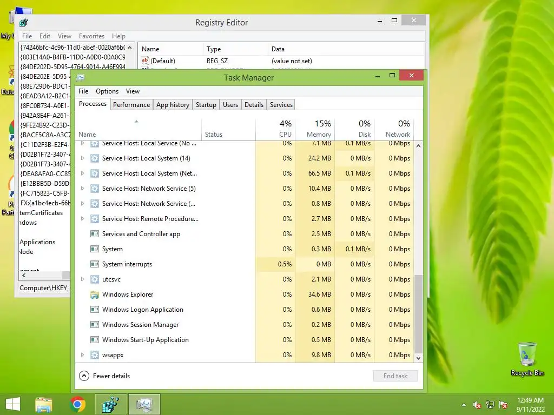Open the Windows Start button

(x=13, y=404)
